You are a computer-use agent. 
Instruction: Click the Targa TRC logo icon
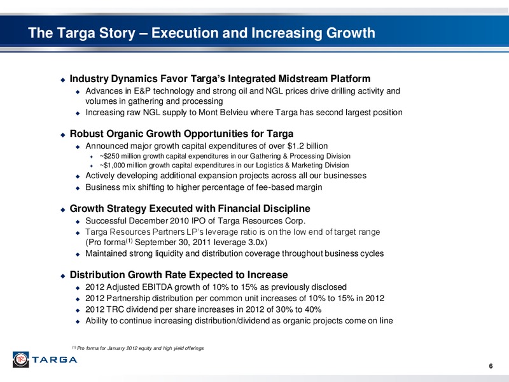click(21, 360)
